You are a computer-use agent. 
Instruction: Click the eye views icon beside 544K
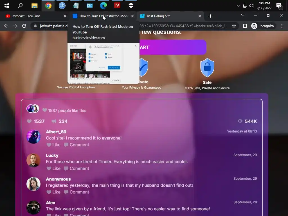pyautogui.click(x=240, y=121)
